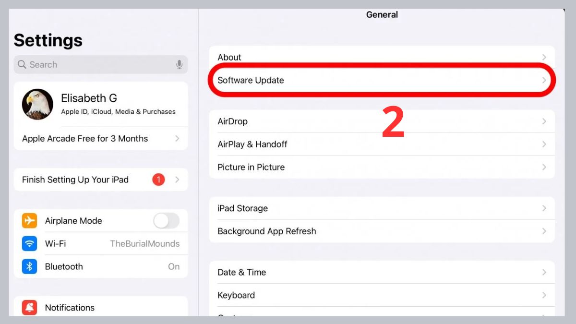The image size is (576, 324).
Task: Tap the red badge on Finish Setting Up
Action: click(x=158, y=179)
